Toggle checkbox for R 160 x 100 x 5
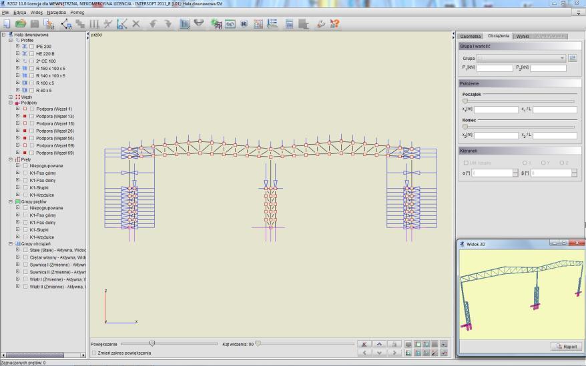 coord(32,69)
